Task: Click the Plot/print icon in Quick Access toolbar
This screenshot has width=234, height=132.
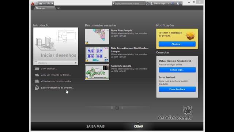Action: [49, 3]
